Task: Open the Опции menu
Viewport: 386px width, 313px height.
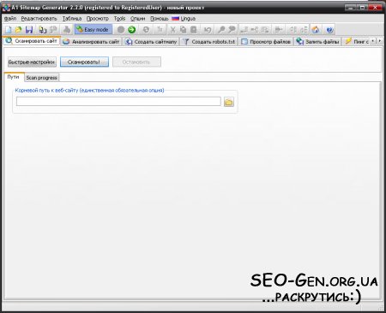Action: (x=138, y=19)
